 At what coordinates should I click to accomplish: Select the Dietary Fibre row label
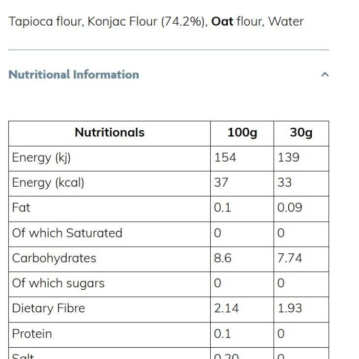pyautogui.click(x=49, y=308)
